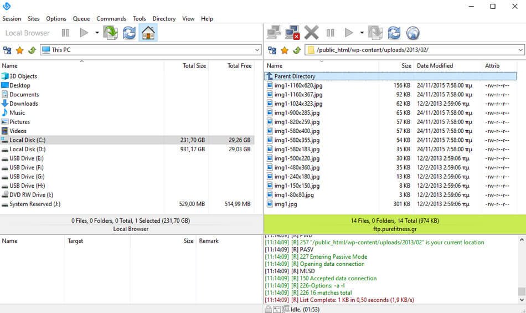Click the local Refresh icon
The height and width of the screenshot is (313, 526).
click(129, 33)
